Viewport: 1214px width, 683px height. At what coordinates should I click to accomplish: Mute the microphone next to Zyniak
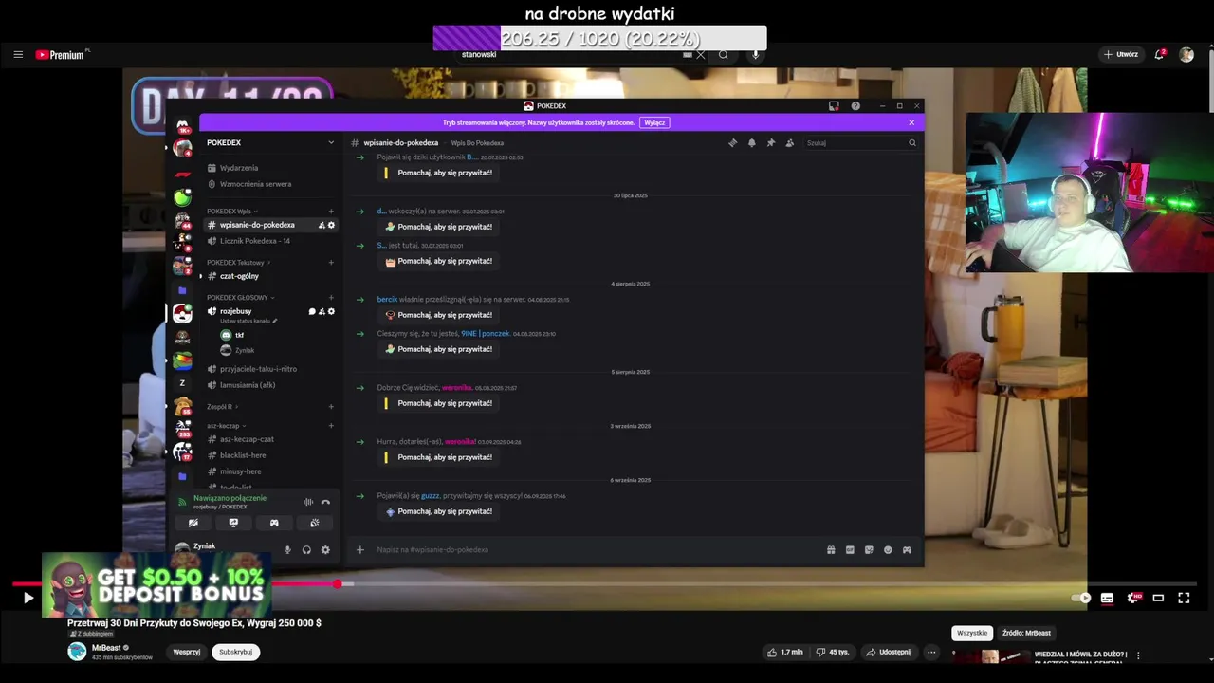287,550
